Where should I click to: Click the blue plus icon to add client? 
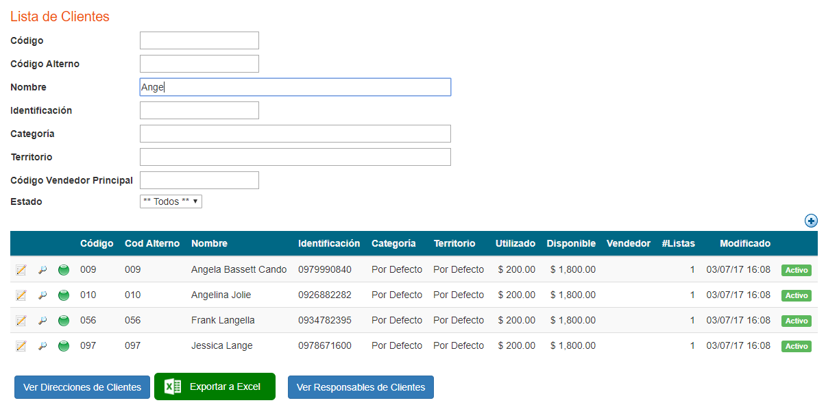coord(811,221)
